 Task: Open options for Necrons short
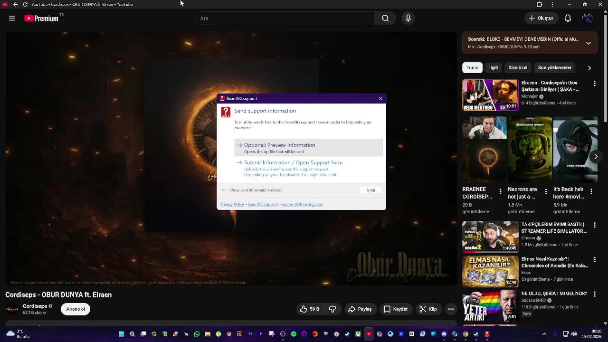tap(546, 191)
